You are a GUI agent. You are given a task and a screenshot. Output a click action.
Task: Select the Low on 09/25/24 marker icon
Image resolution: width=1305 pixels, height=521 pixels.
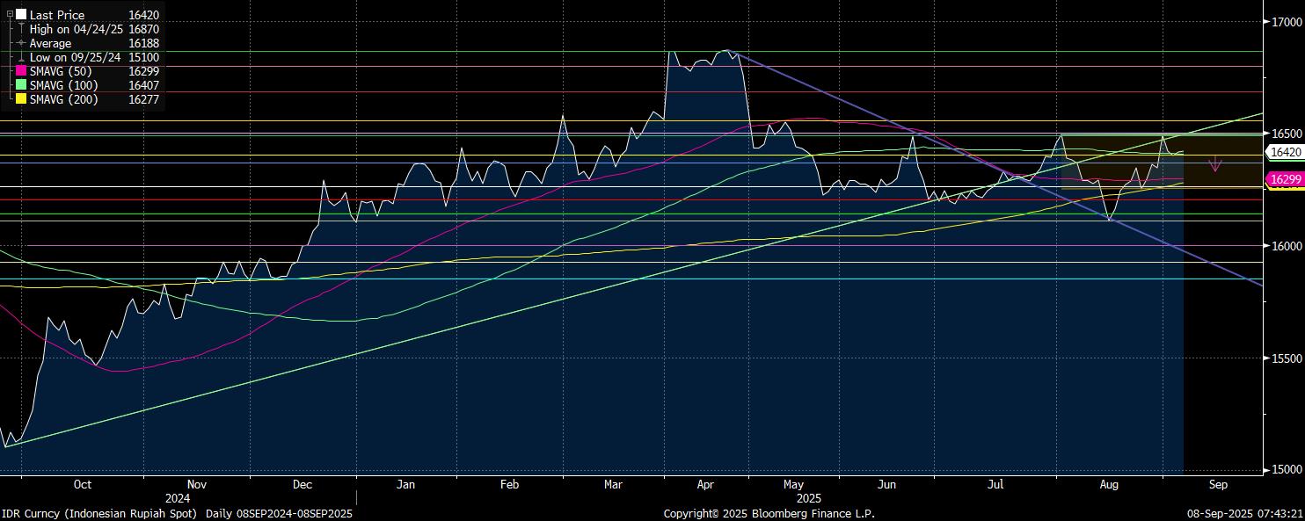coord(21,57)
